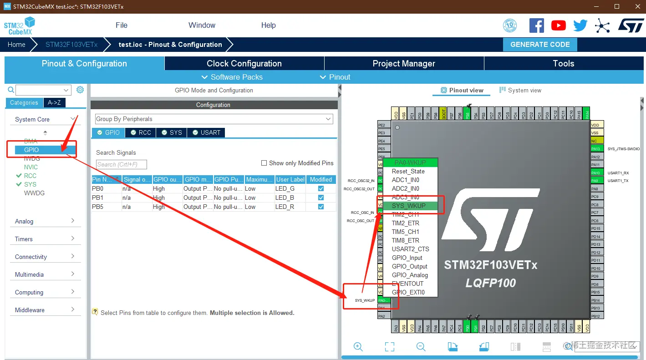Image resolution: width=646 pixels, height=360 pixels.
Task: Open the Window menu
Action: click(x=202, y=25)
